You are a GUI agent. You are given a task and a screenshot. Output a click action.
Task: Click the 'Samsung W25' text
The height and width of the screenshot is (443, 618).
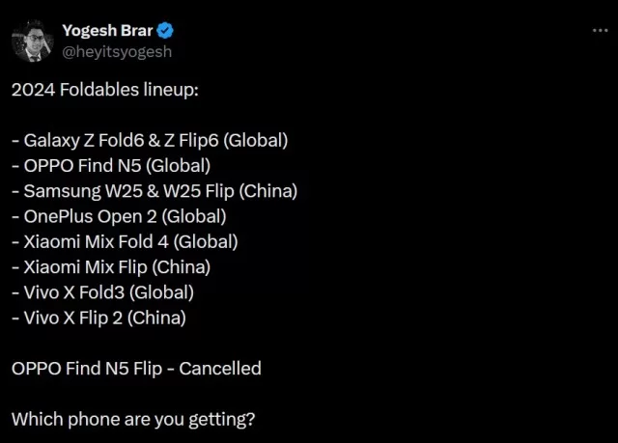[x=83, y=191]
